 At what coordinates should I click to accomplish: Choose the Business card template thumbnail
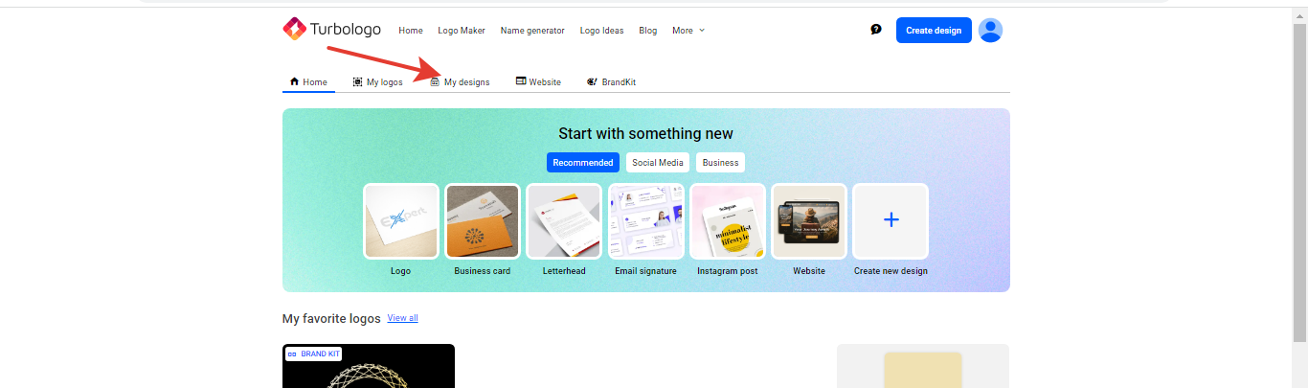(x=483, y=221)
